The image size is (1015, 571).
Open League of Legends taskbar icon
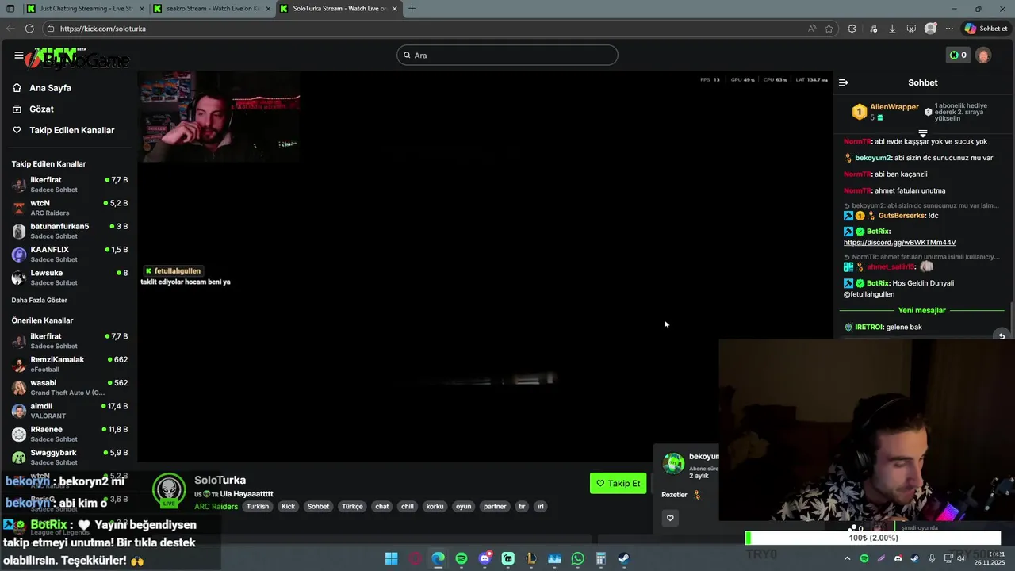tap(531, 559)
